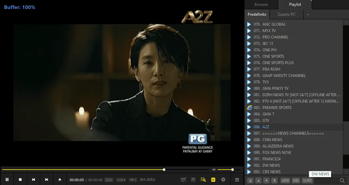This screenshot has height=185, width=349.
Task: Select the playing 086. A2Z entry
Action: pyautogui.click(x=294, y=127)
